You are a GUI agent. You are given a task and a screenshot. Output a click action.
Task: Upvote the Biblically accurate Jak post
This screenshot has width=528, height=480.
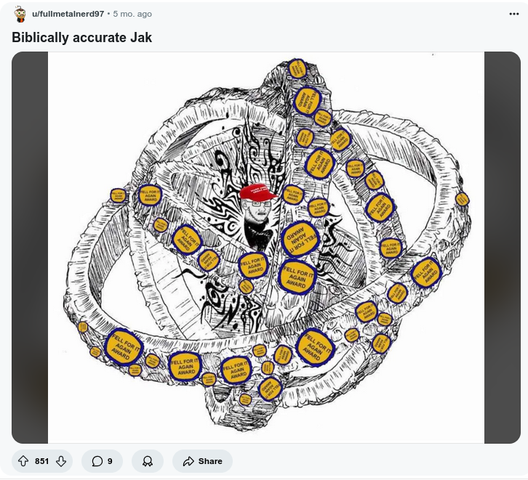[x=23, y=461]
